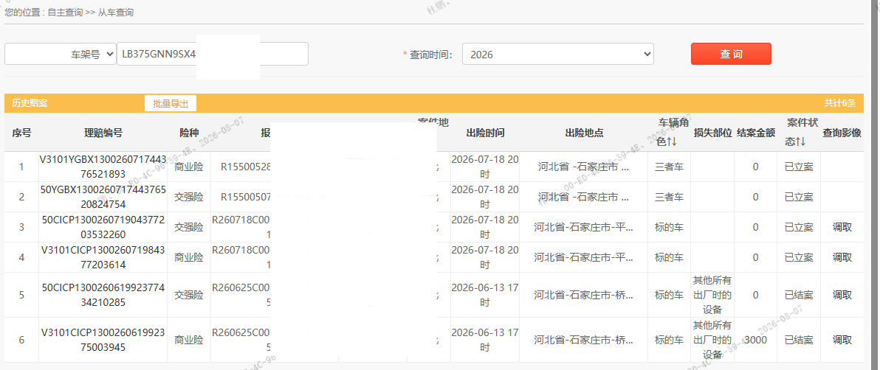The width and height of the screenshot is (880, 370).
Task: Select claim number V3101YGBX130026071744376521893
Action: click(103, 167)
